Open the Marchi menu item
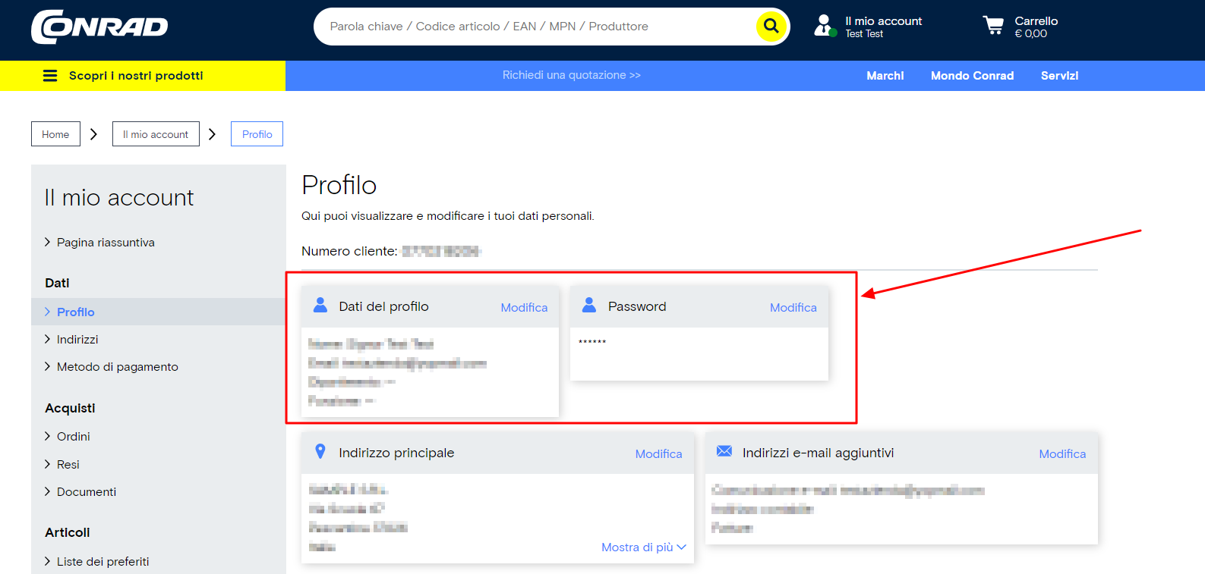Viewport: 1205px width, 574px height. point(885,76)
